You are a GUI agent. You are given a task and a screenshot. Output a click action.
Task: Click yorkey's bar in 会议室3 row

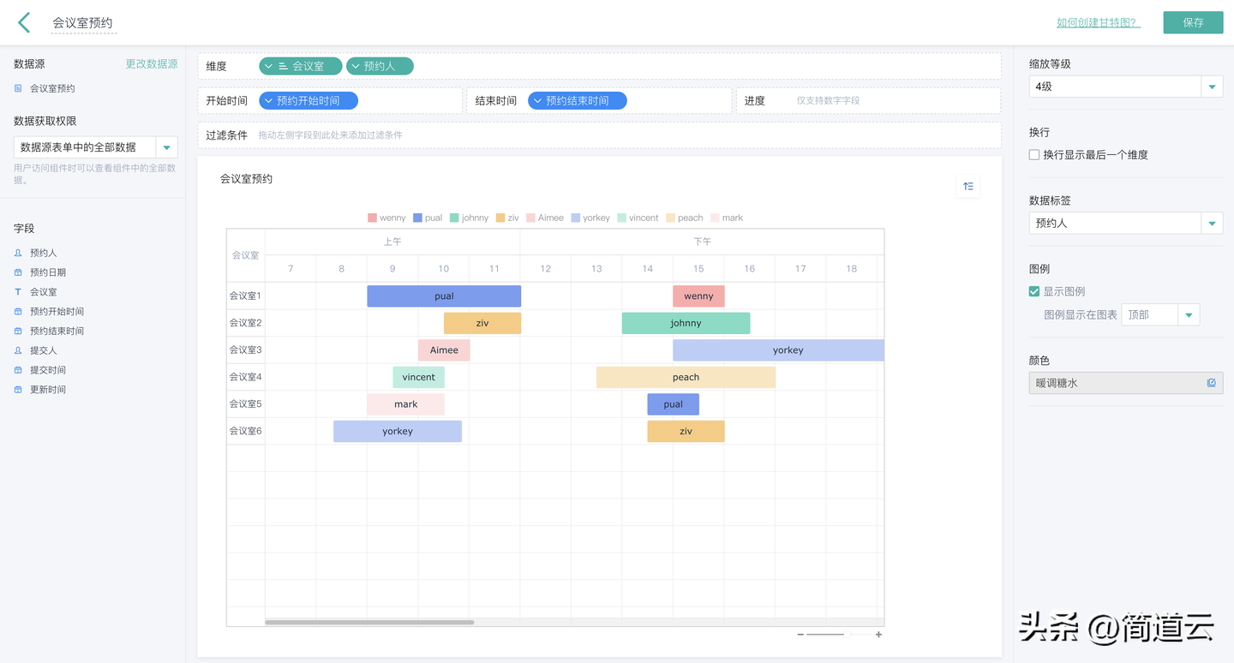point(778,350)
